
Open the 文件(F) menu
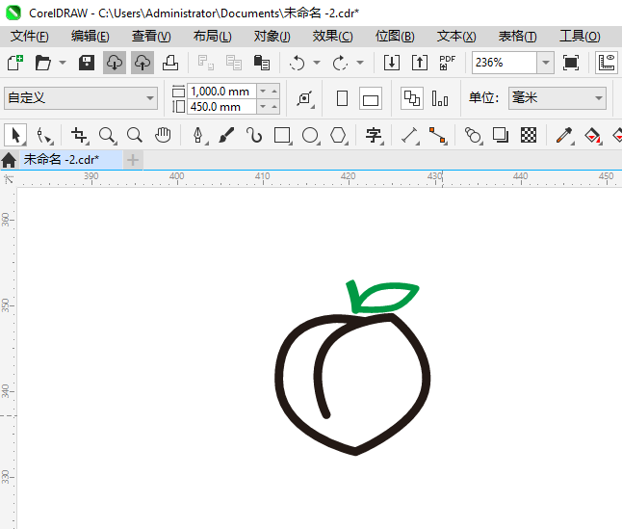30,36
